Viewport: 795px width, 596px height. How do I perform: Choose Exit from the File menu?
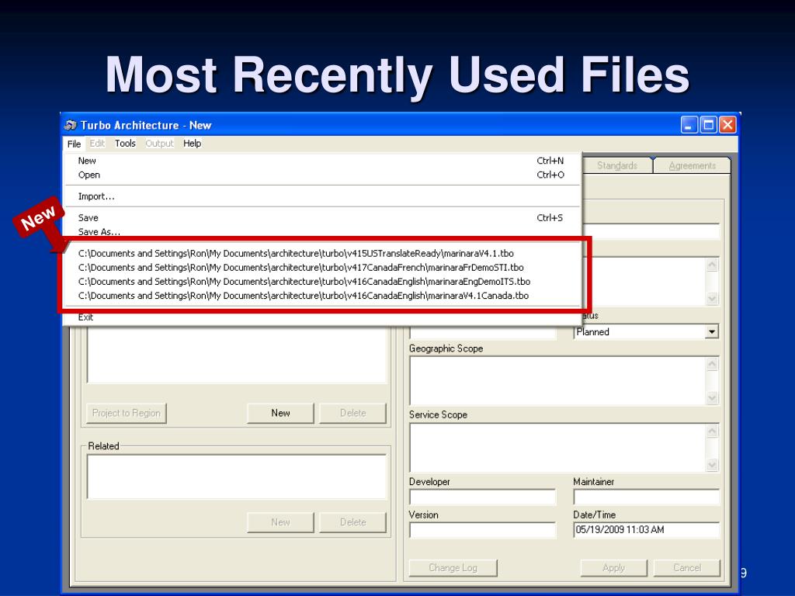pyautogui.click(x=321, y=317)
